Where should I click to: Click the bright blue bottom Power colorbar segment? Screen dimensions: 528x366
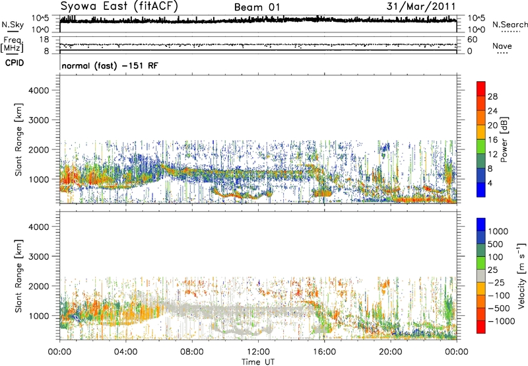pos(481,190)
